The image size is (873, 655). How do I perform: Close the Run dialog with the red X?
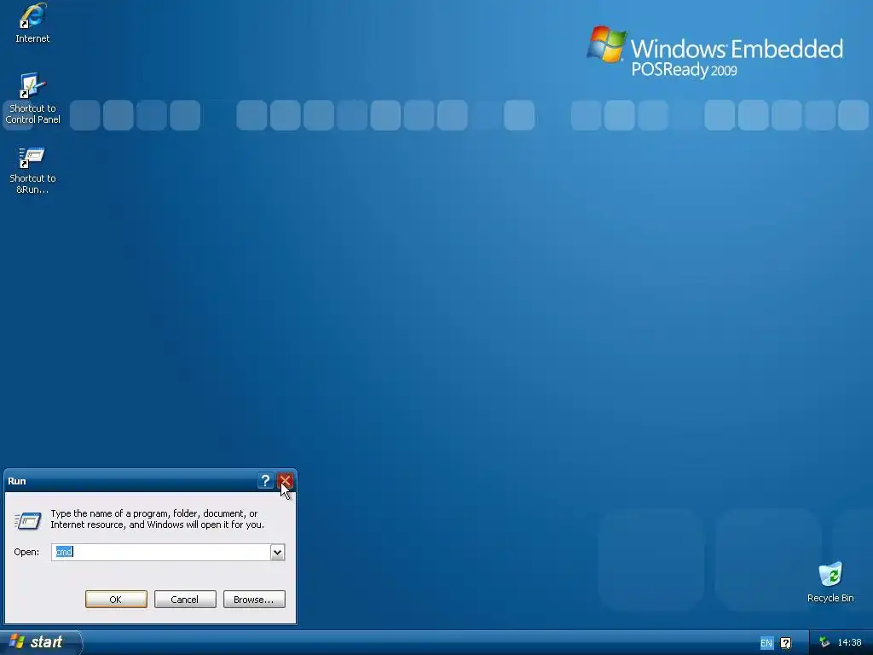[285, 481]
